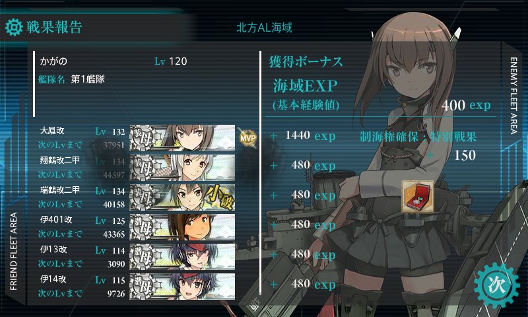
Task: Click the 次 gear button to continue
Action: pyautogui.click(x=497, y=286)
